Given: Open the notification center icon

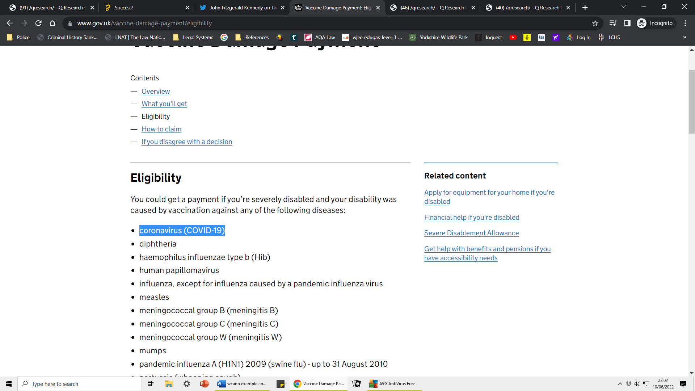Looking at the screenshot, I should click(683, 384).
